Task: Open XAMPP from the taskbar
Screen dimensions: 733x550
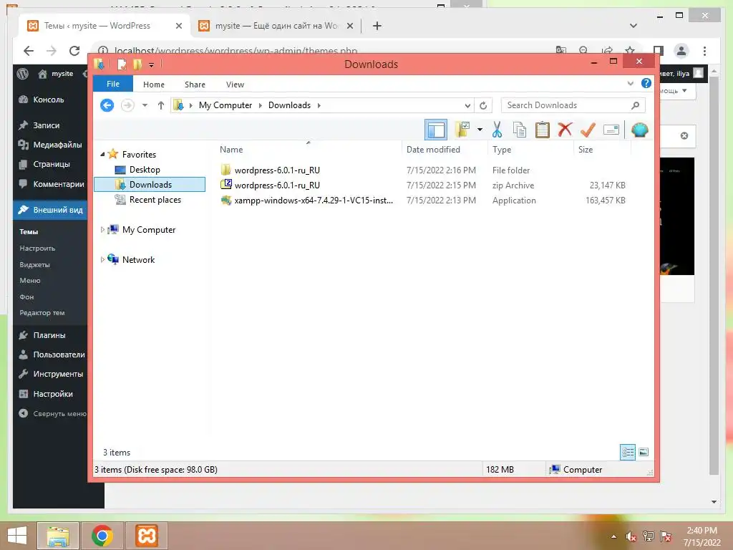Action: click(146, 536)
